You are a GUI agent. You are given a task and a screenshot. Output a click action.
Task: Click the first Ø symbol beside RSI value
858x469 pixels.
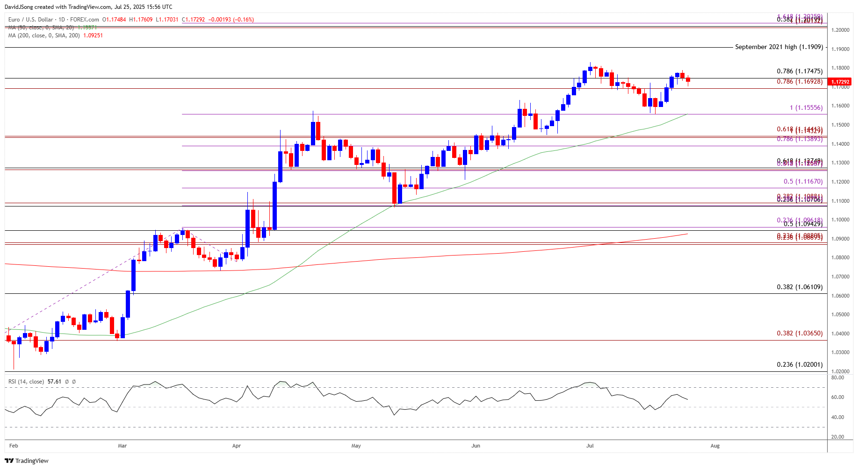pyautogui.click(x=67, y=382)
